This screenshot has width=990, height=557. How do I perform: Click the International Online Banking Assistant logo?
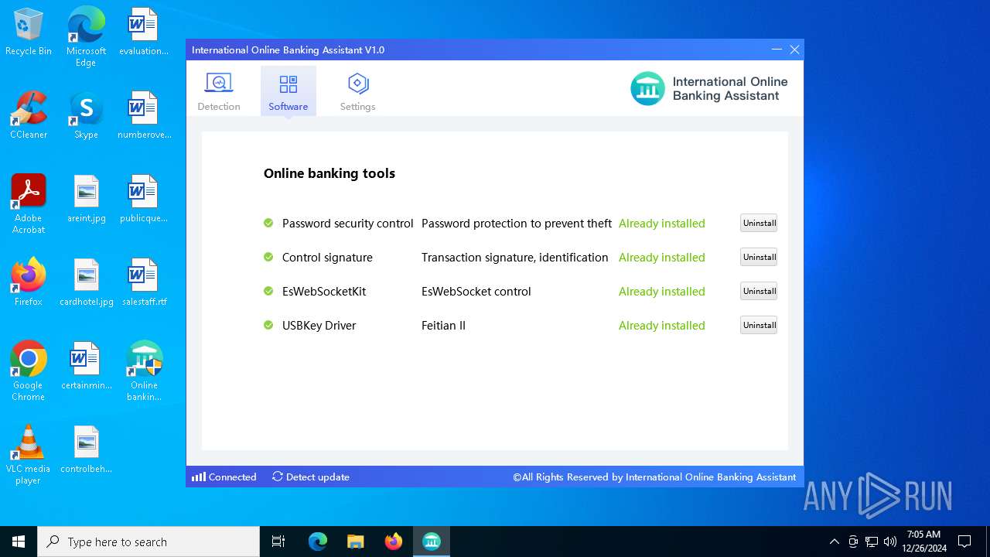[708, 88]
